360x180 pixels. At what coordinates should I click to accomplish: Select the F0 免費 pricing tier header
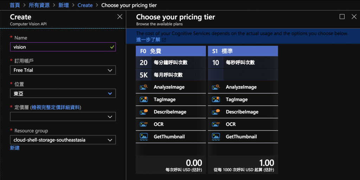point(171,51)
